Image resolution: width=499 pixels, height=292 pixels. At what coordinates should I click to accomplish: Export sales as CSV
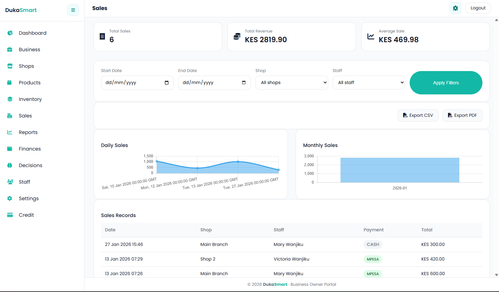(418, 116)
